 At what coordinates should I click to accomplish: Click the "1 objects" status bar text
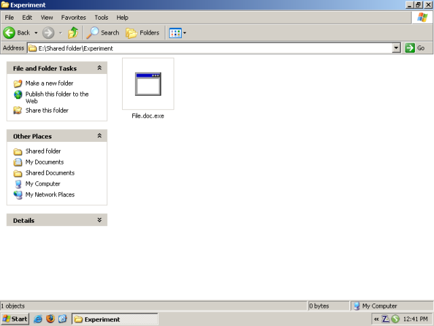tap(13, 306)
